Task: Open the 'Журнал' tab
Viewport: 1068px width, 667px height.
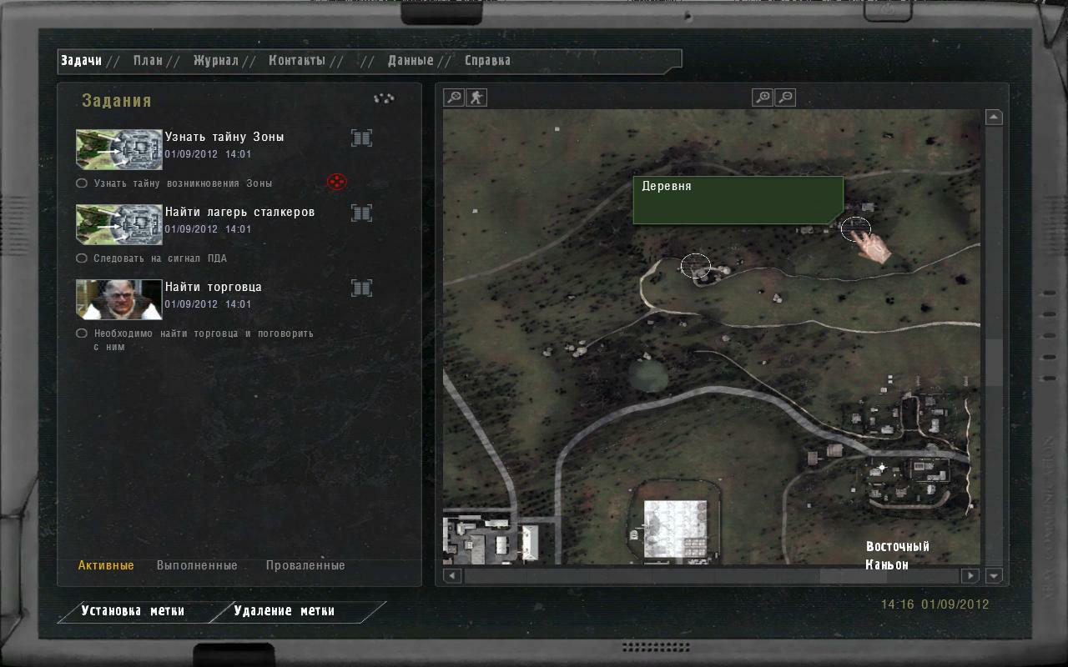Action: pos(215,61)
